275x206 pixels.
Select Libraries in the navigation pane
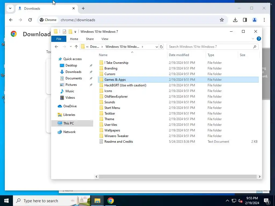coord(69,115)
